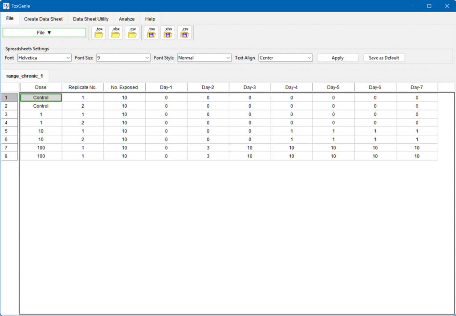This screenshot has width=456, height=316.
Task: Open the Text Align dropdown
Action: [285, 58]
